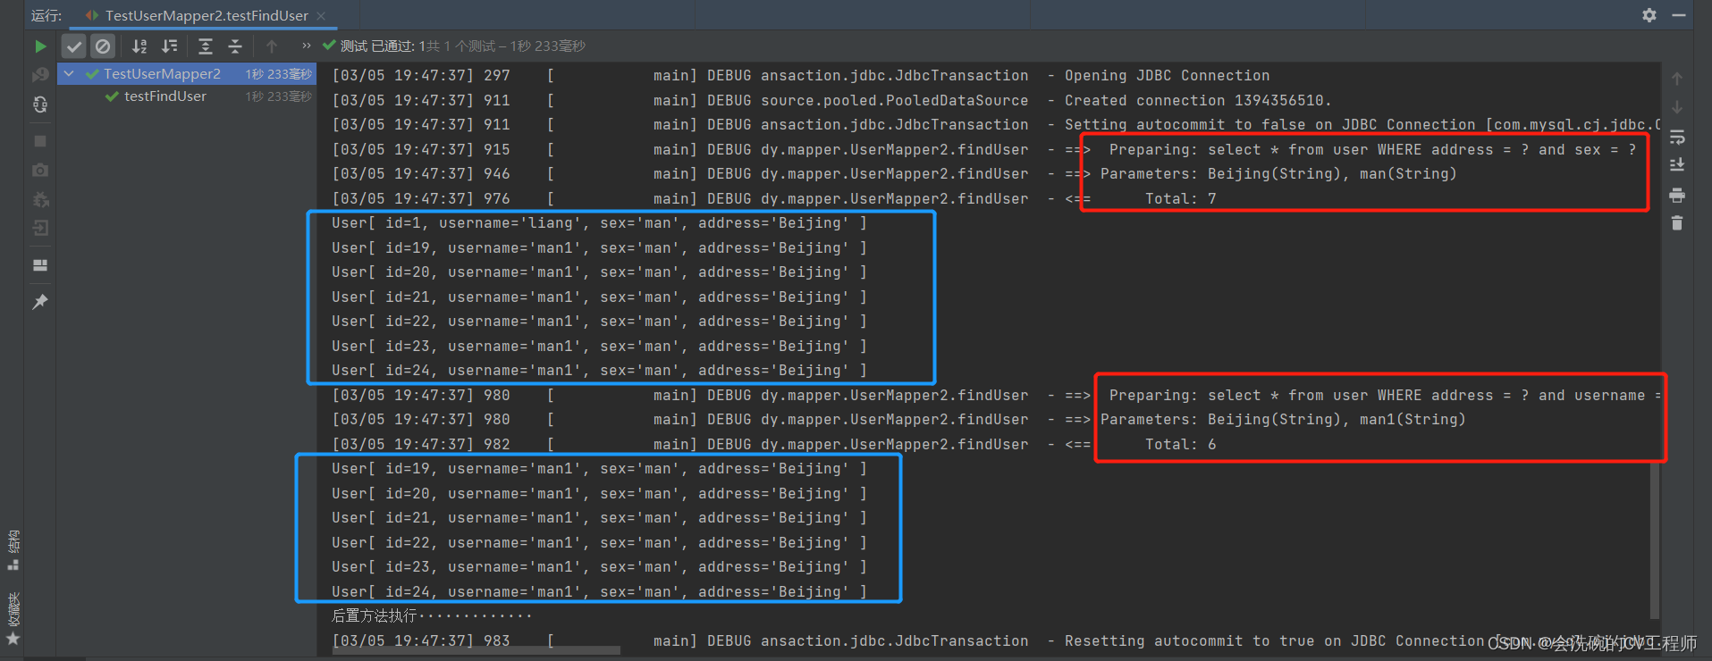Collapse TestUserMapper2 tree node

coord(69,74)
